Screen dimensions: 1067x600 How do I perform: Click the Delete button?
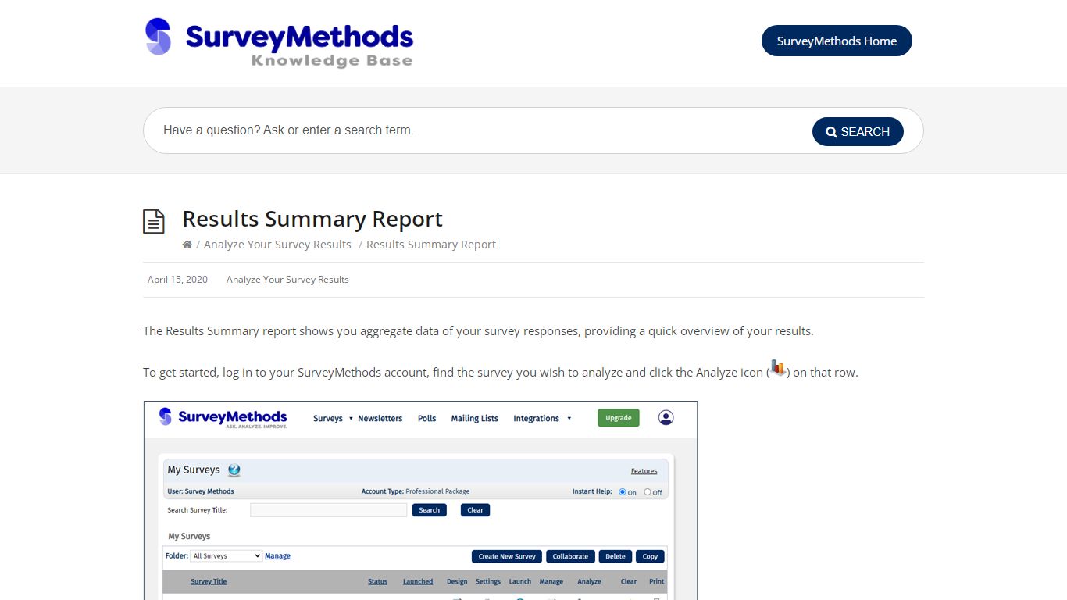pyautogui.click(x=616, y=556)
